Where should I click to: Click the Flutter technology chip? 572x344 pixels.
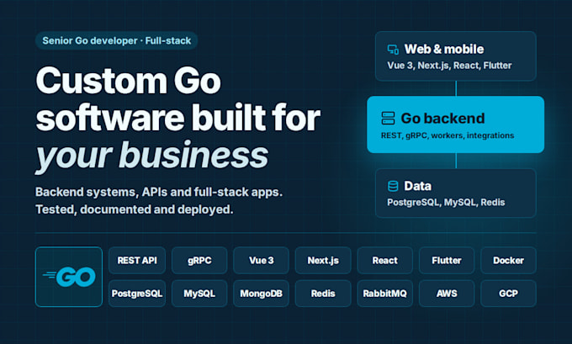447,261
